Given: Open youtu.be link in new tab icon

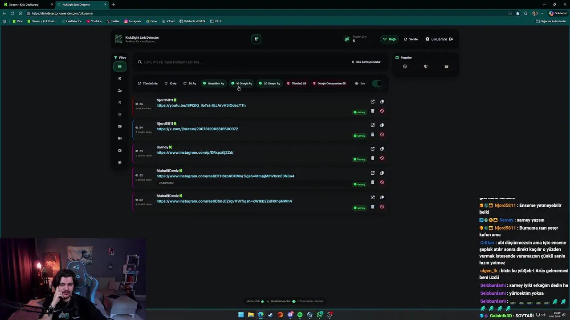Looking at the screenshot, I should tap(373, 101).
